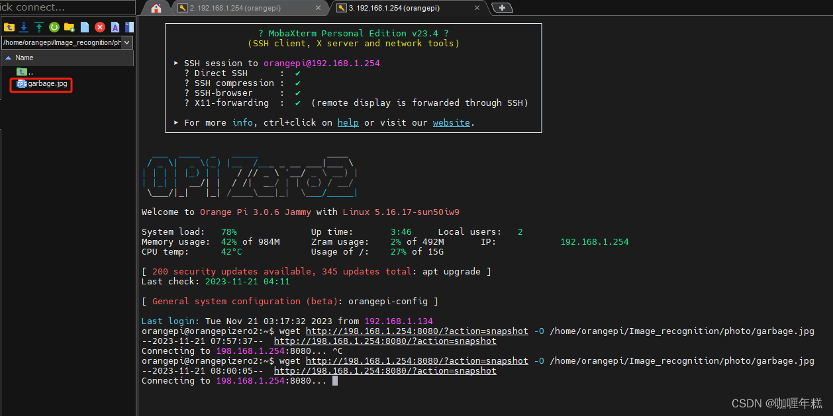Click the key icon on tab 3
Image resolution: width=833 pixels, height=416 pixels.
tap(342, 8)
